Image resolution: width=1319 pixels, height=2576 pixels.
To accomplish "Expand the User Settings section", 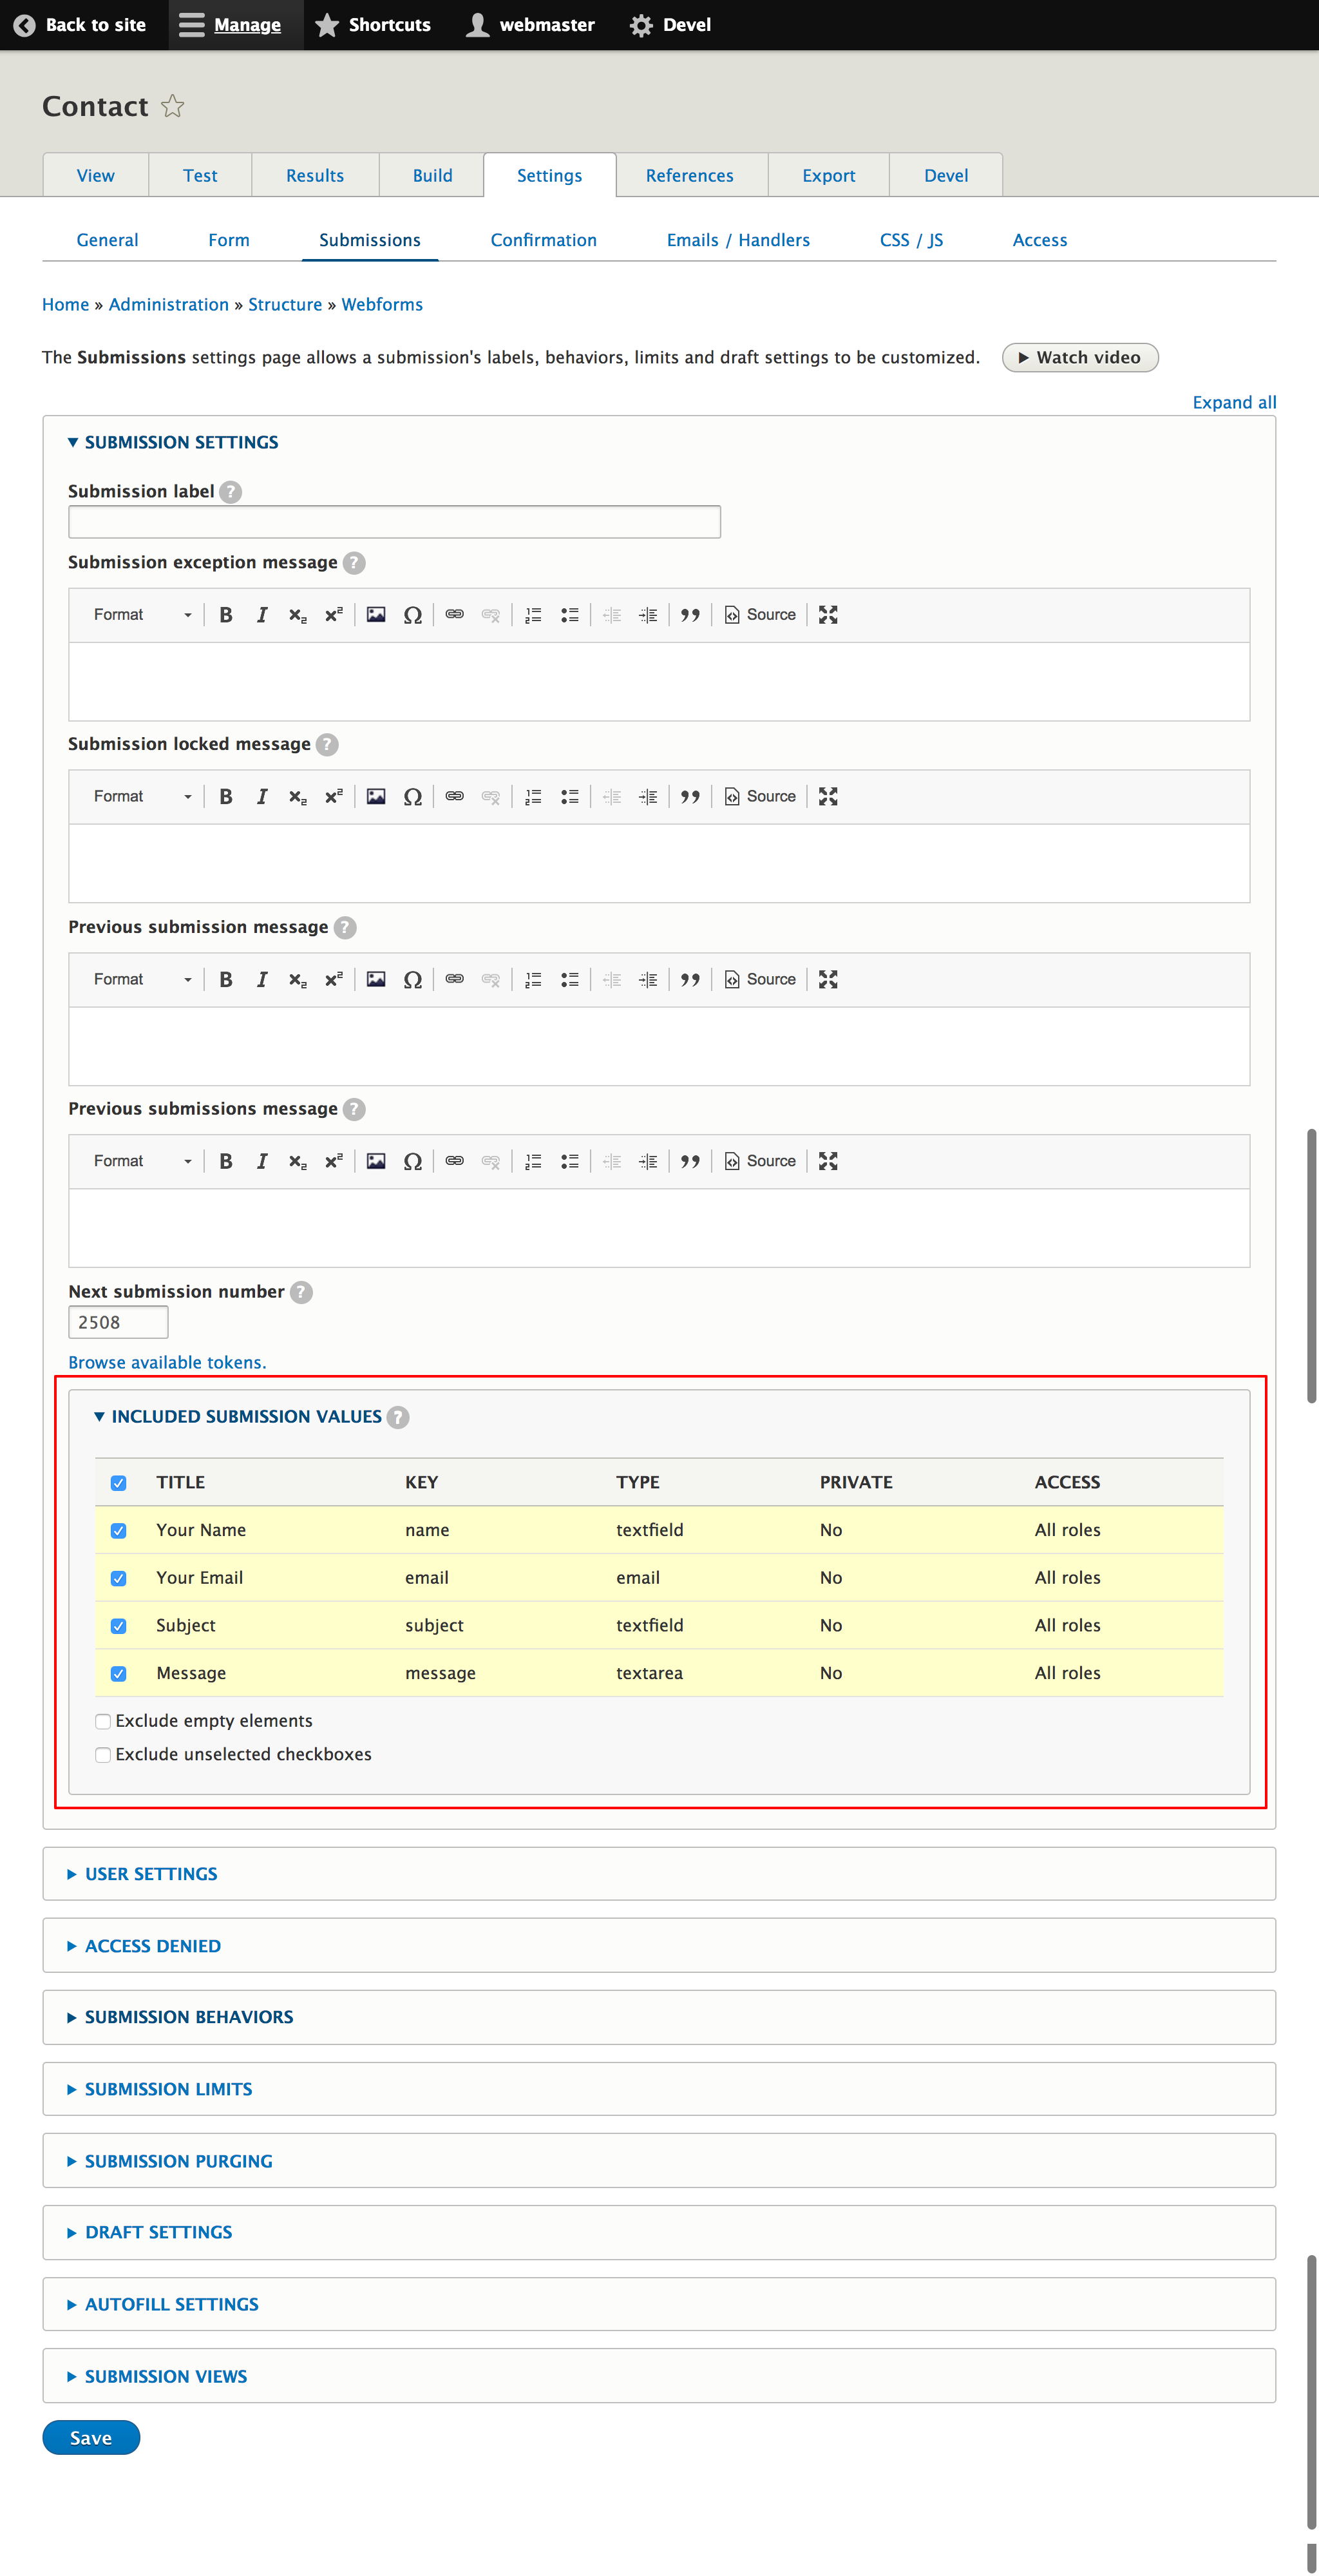I will coord(151,1875).
